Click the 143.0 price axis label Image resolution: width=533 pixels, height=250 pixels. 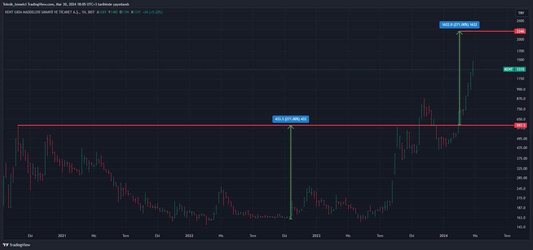click(x=521, y=227)
